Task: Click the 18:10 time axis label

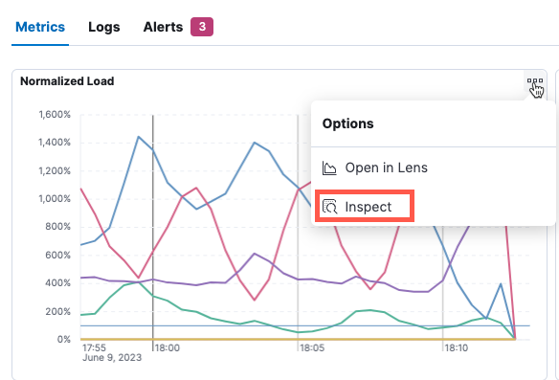Action: [457, 347]
